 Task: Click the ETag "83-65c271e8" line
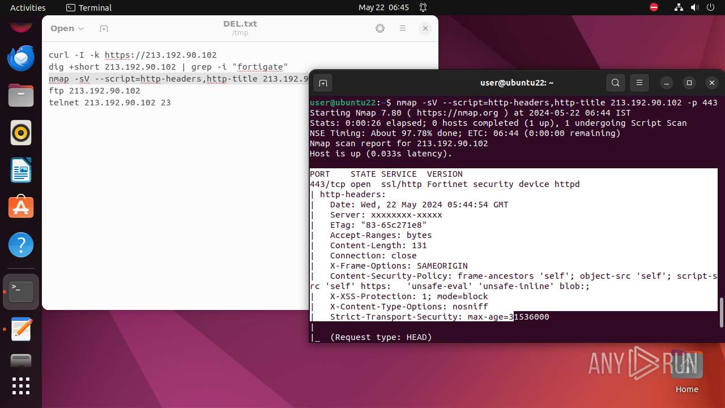(x=378, y=225)
